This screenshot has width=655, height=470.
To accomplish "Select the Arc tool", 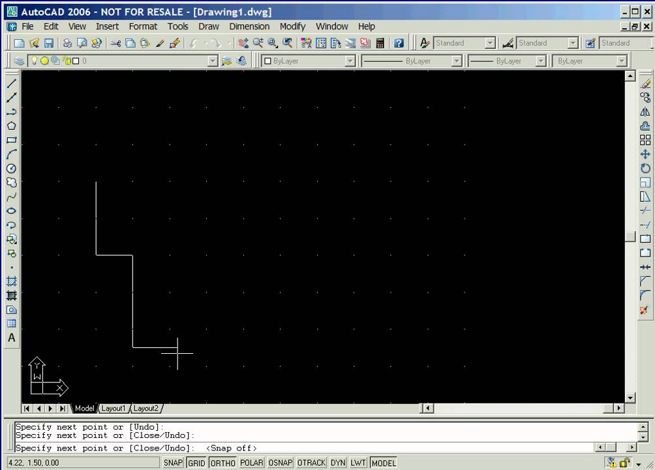I will 12,154.
